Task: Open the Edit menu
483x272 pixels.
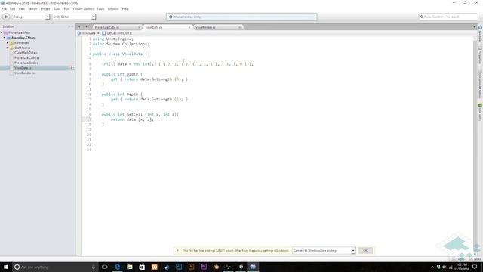Action: [13, 9]
